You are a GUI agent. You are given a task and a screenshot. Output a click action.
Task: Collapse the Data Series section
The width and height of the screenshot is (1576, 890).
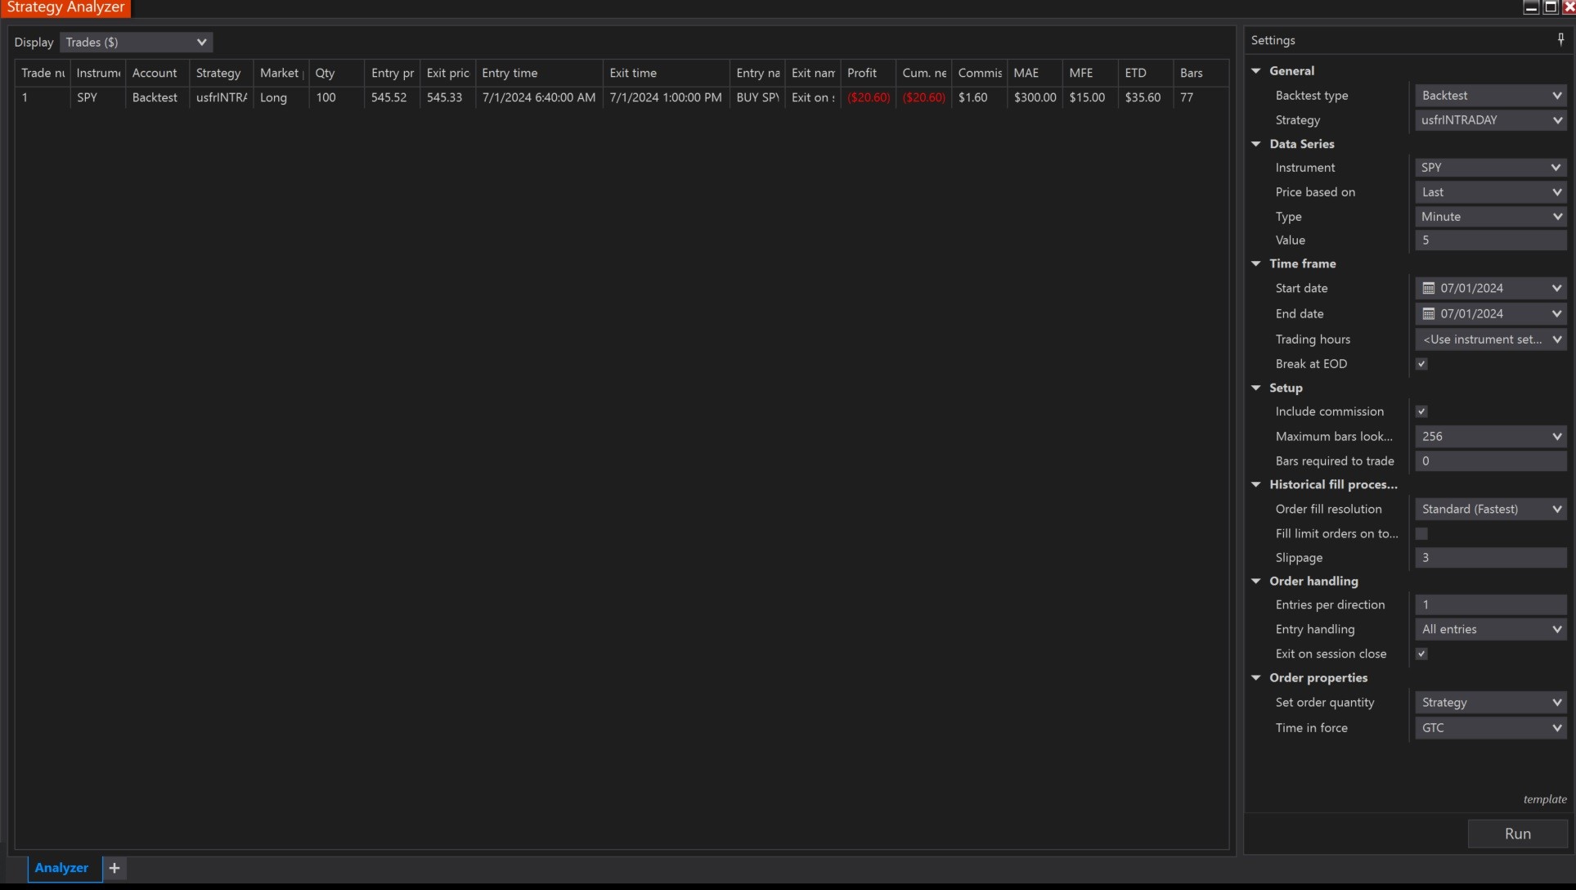(1256, 144)
